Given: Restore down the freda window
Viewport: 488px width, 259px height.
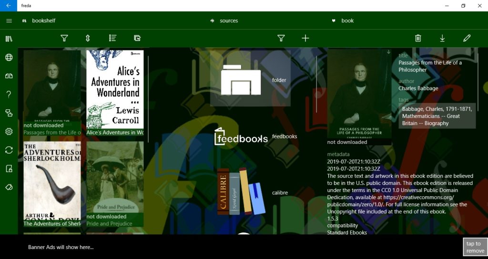Looking at the screenshot, I should 463,6.
